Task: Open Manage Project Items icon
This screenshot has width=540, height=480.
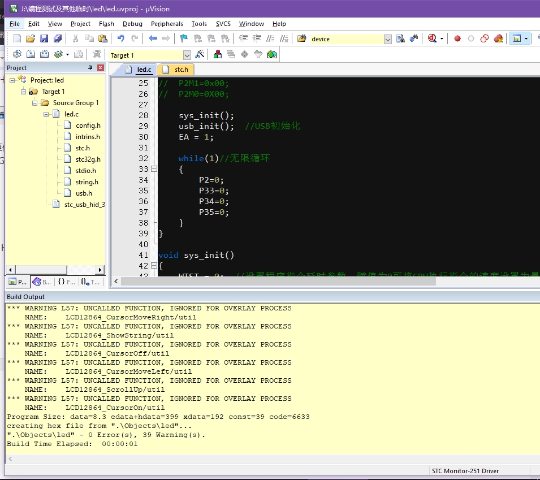Action: coord(217,54)
